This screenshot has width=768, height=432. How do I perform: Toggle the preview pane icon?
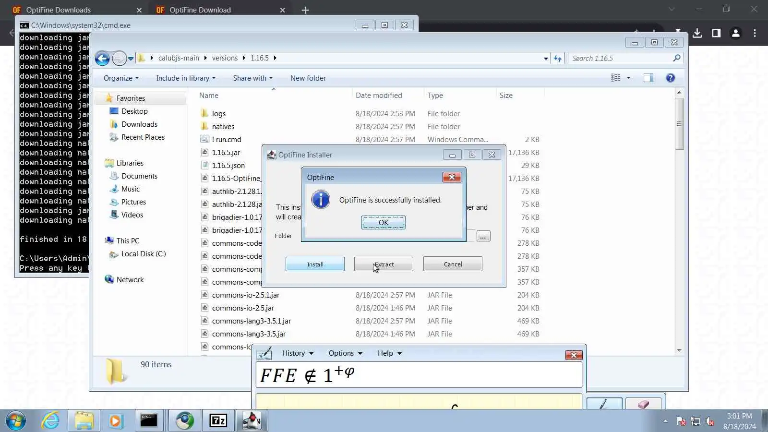coord(648,78)
